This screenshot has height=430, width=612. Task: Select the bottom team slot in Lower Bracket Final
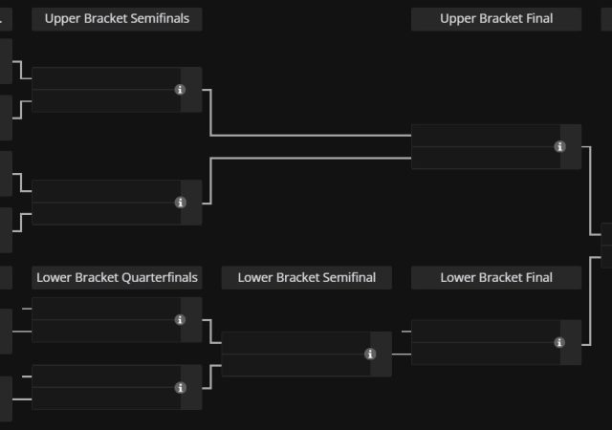[485, 353]
